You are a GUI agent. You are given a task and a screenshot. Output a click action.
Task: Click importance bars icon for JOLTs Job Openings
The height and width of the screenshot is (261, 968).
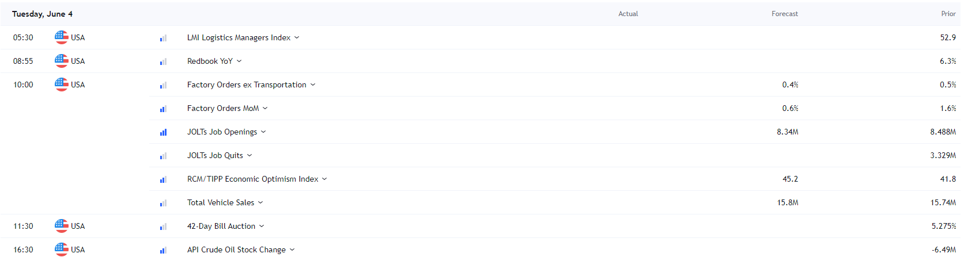[x=164, y=132]
